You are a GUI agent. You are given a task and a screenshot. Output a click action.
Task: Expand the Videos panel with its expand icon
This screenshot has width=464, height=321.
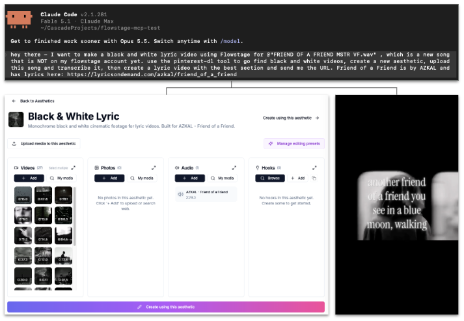pyautogui.click(x=74, y=168)
